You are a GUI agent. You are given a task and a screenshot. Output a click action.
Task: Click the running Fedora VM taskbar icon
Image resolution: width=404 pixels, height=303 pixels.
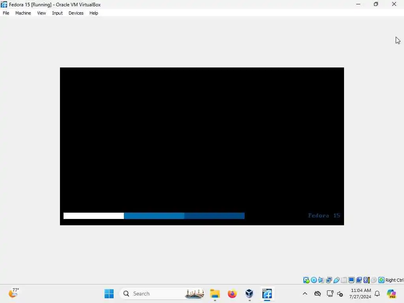(x=267, y=294)
